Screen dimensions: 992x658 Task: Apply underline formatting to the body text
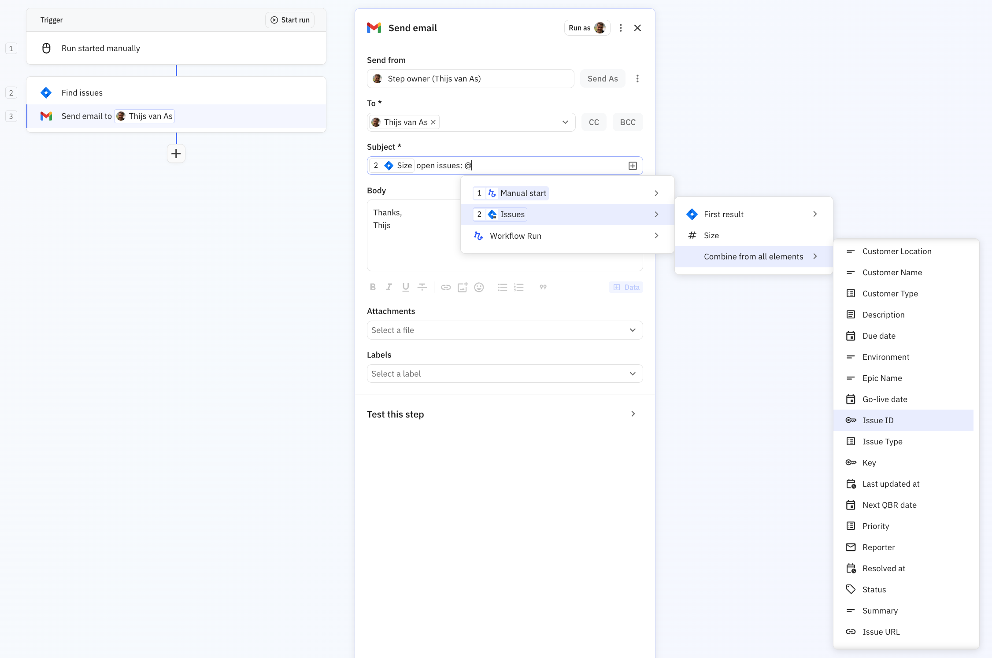(x=405, y=287)
